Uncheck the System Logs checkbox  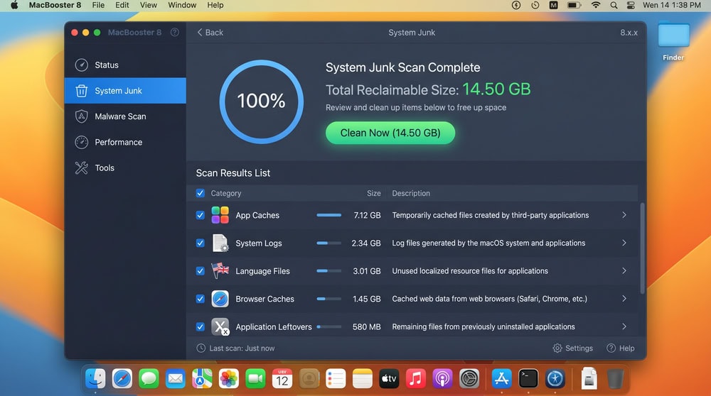(200, 243)
